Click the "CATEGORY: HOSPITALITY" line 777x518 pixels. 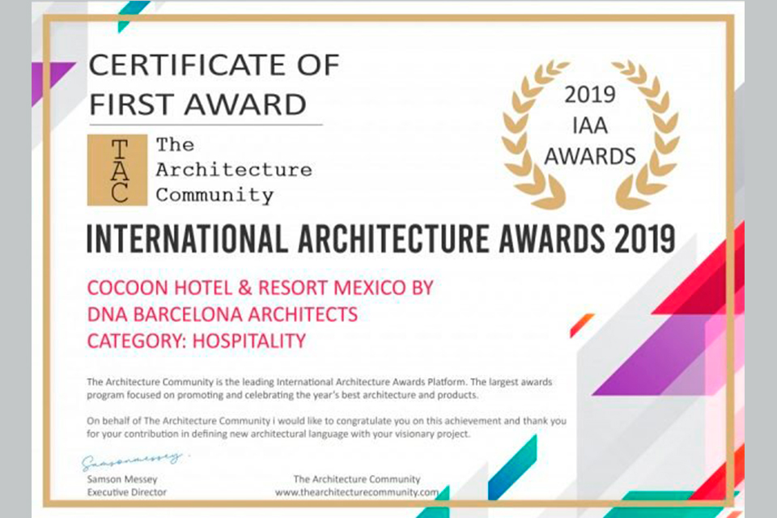click(x=196, y=341)
